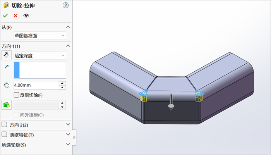Viewport: 271px width, 155px height.
Task: Check the 向外拔模(O) checkbox
Action: click(16, 115)
